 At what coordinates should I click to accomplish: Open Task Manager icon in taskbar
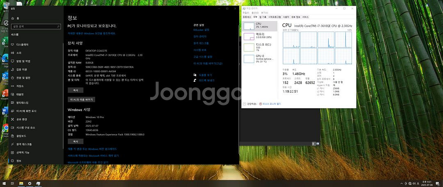[x=38, y=184]
